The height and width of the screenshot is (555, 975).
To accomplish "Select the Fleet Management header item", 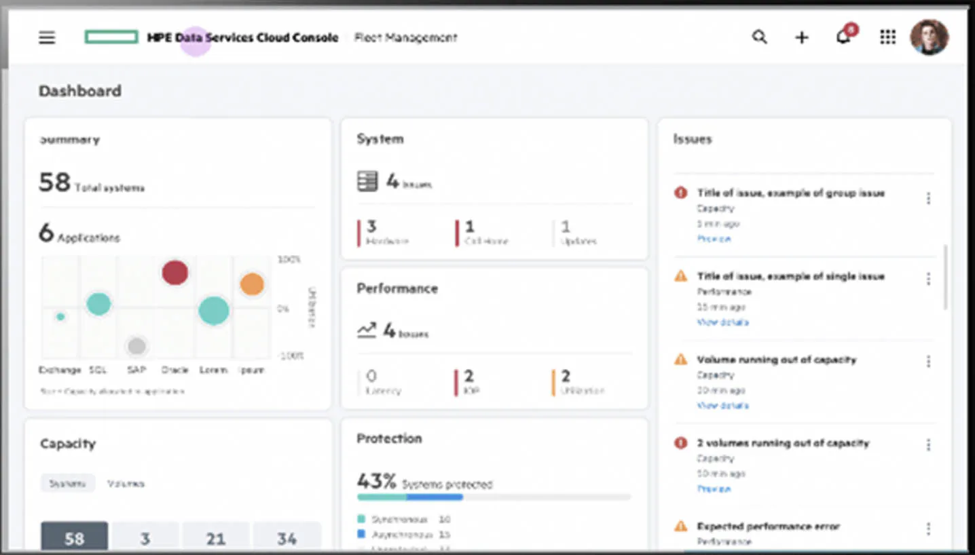I will (x=406, y=37).
